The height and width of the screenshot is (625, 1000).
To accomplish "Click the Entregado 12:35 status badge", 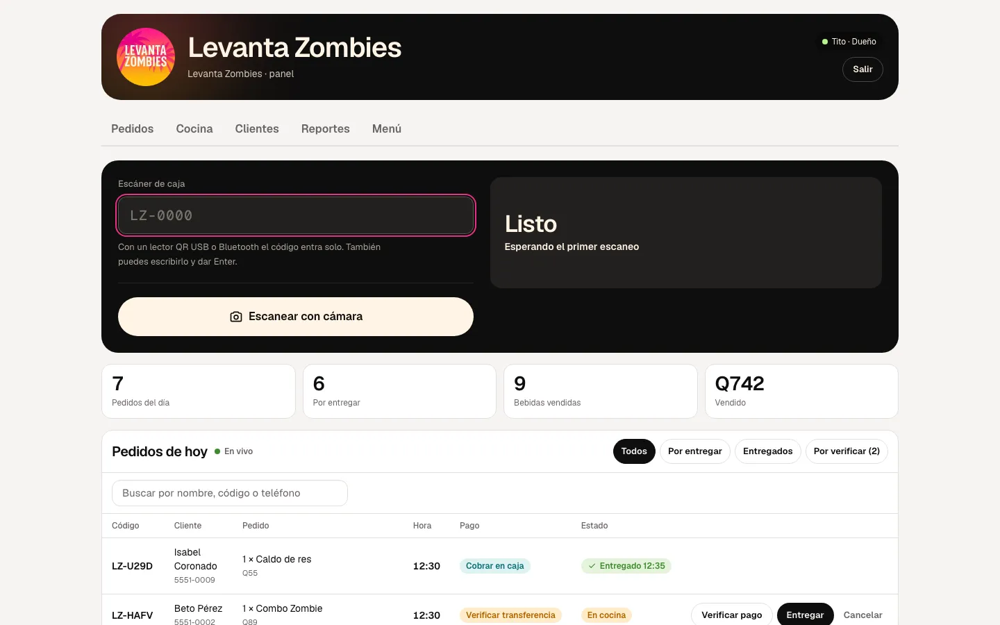I will (x=626, y=566).
